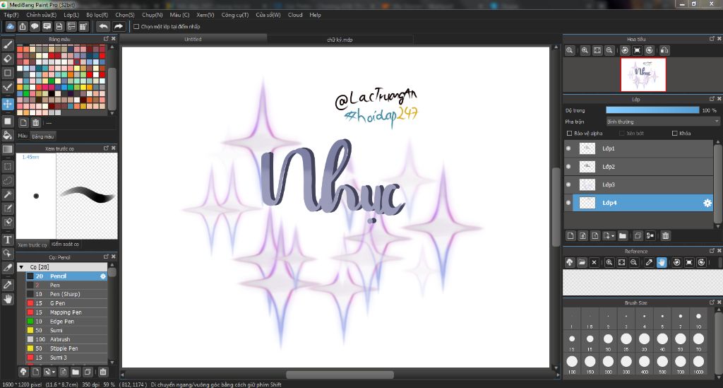Screen dimensions: 723x388
Task: Switch to the "chữ ký.mdp" document tab
Action: click(x=340, y=40)
